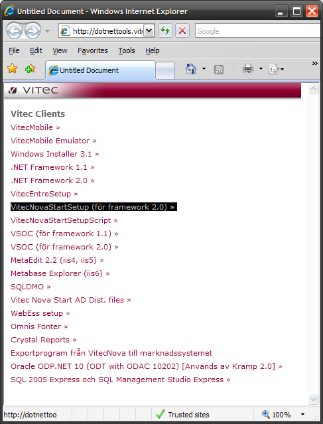Open the zoom level dropdown arrow

coord(302,414)
